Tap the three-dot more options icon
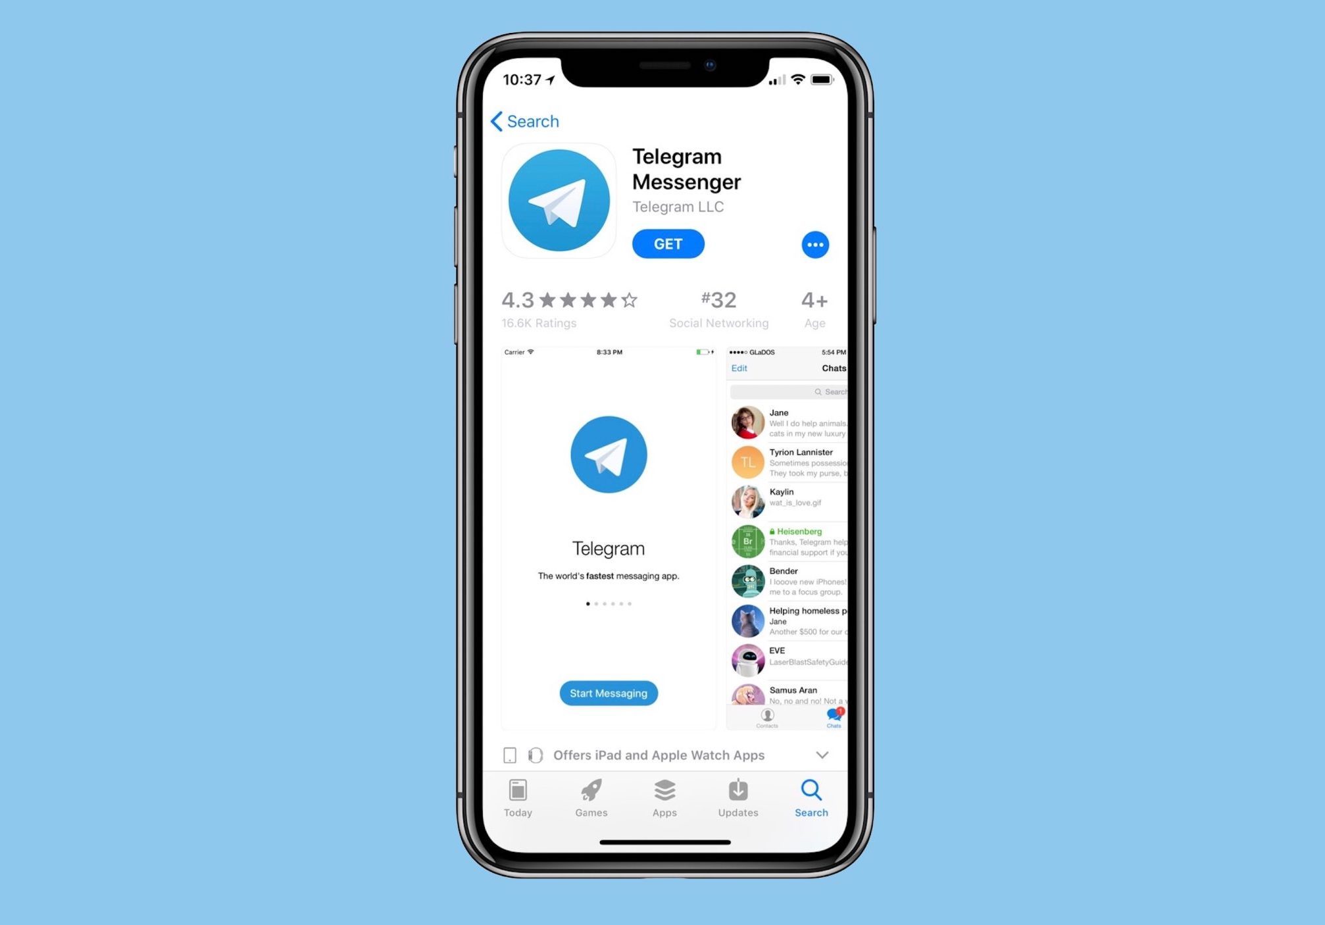Image resolution: width=1325 pixels, height=925 pixels. point(816,245)
